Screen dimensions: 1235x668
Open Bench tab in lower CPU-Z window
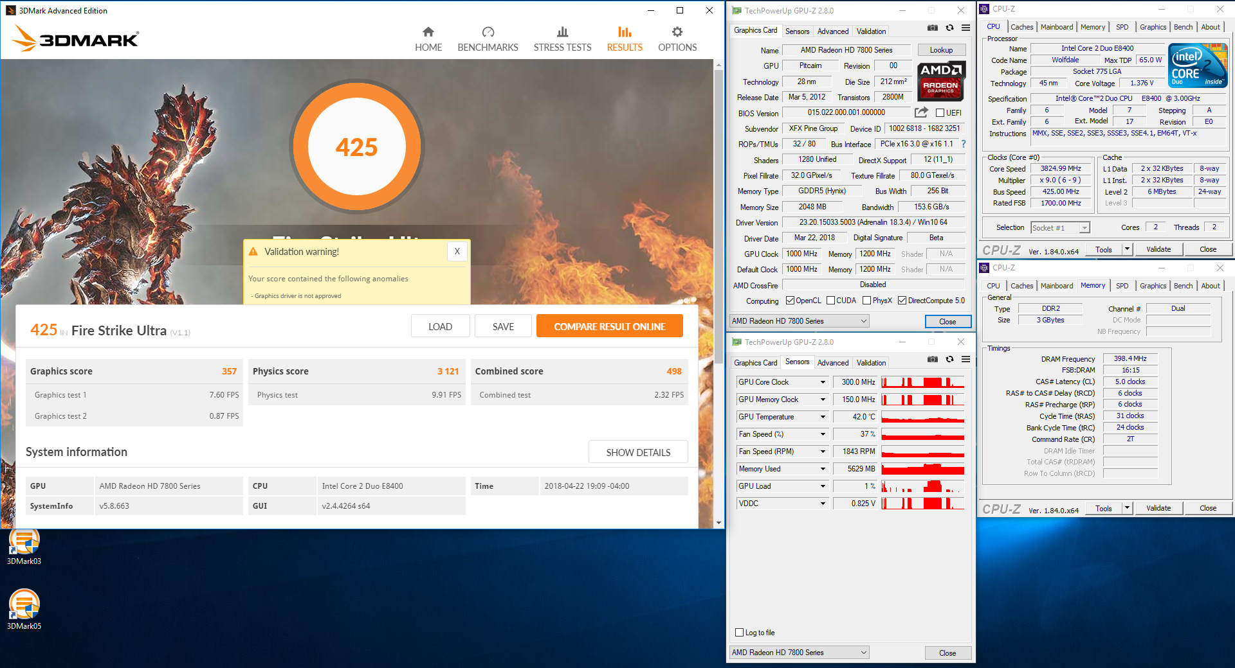click(x=1183, y=286)
